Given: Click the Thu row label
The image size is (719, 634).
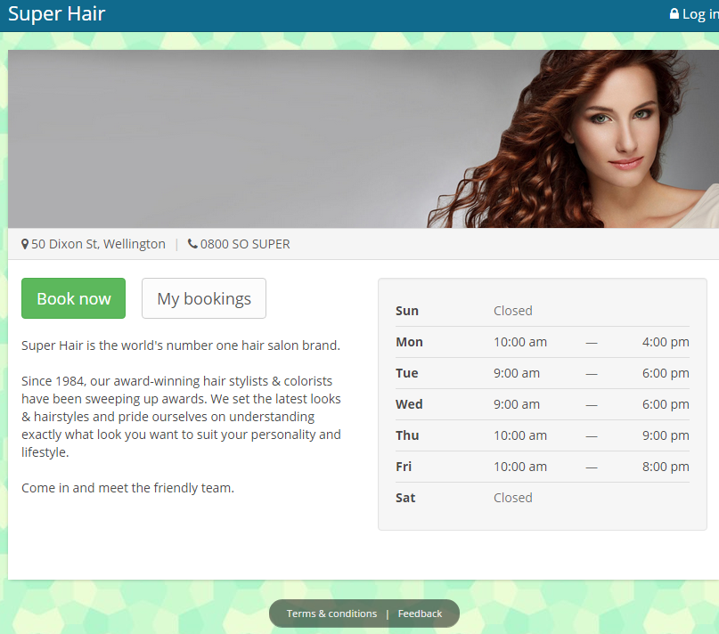Looking at the screenshot, I should click(x=407, y=435).
